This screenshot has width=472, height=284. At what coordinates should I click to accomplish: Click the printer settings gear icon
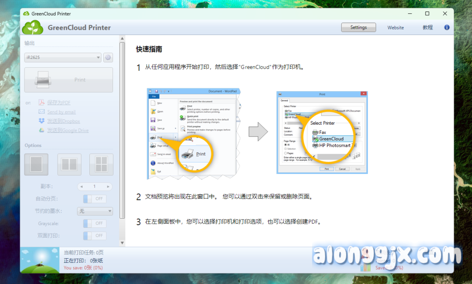click(108, 58)
